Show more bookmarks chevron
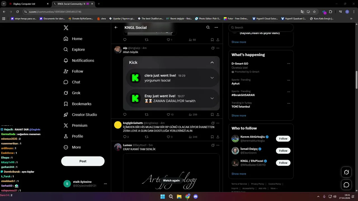The image size is (358, 201). click(351, 19)
